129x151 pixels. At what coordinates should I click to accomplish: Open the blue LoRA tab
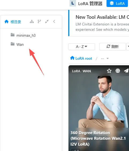coord(117,3)
